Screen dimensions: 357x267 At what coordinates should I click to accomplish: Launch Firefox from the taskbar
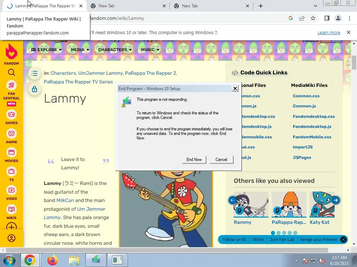[52, 260]
